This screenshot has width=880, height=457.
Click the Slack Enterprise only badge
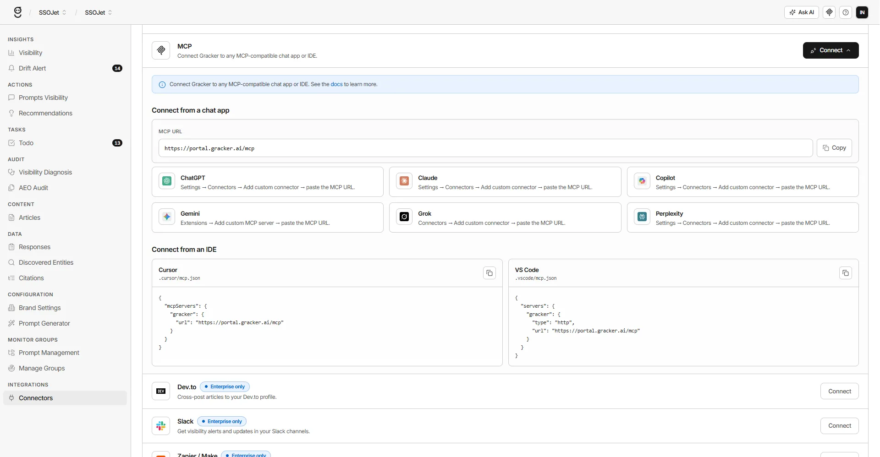(x=222, y=421)
